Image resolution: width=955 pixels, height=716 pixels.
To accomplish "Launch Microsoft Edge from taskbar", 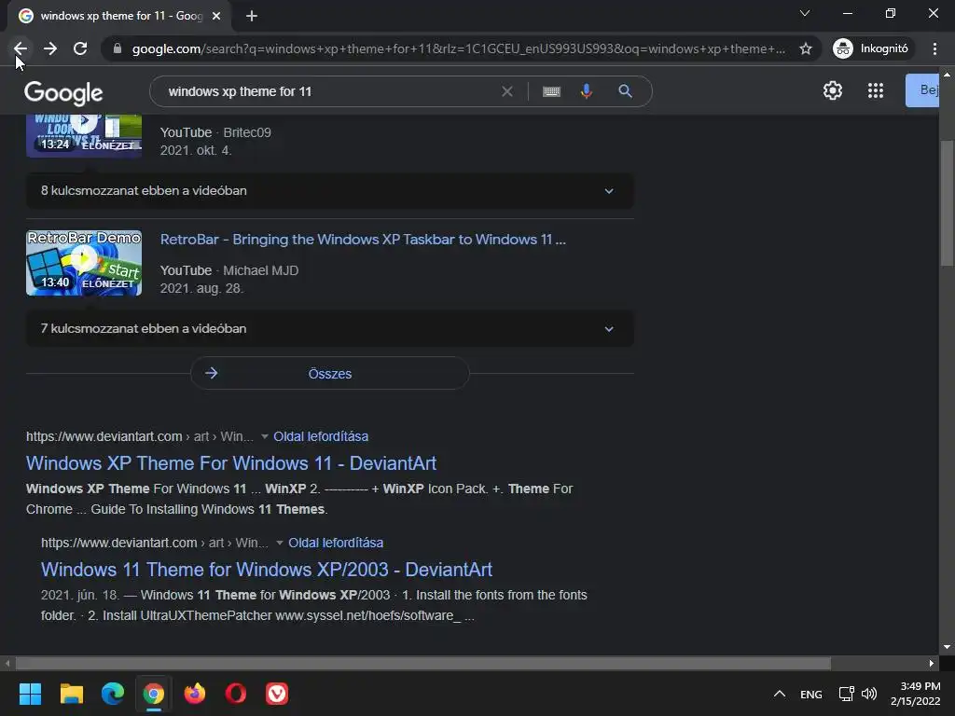I will pyautogui.click(x=112, y=694).
